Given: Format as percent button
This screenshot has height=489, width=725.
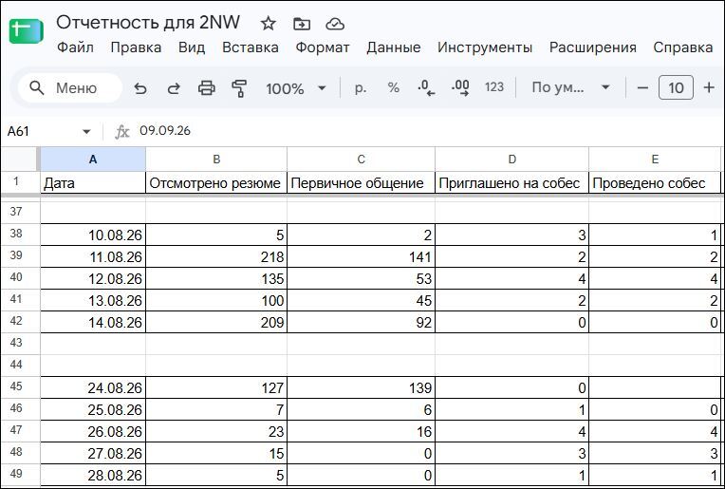Looking at the screenshot, I should (394, 87).
